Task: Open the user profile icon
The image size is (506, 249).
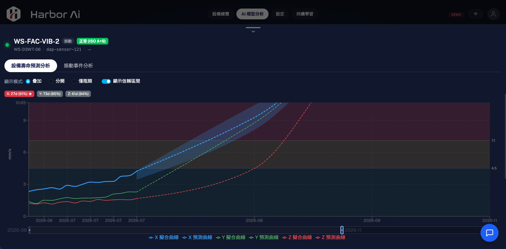Action: point(493,14)
